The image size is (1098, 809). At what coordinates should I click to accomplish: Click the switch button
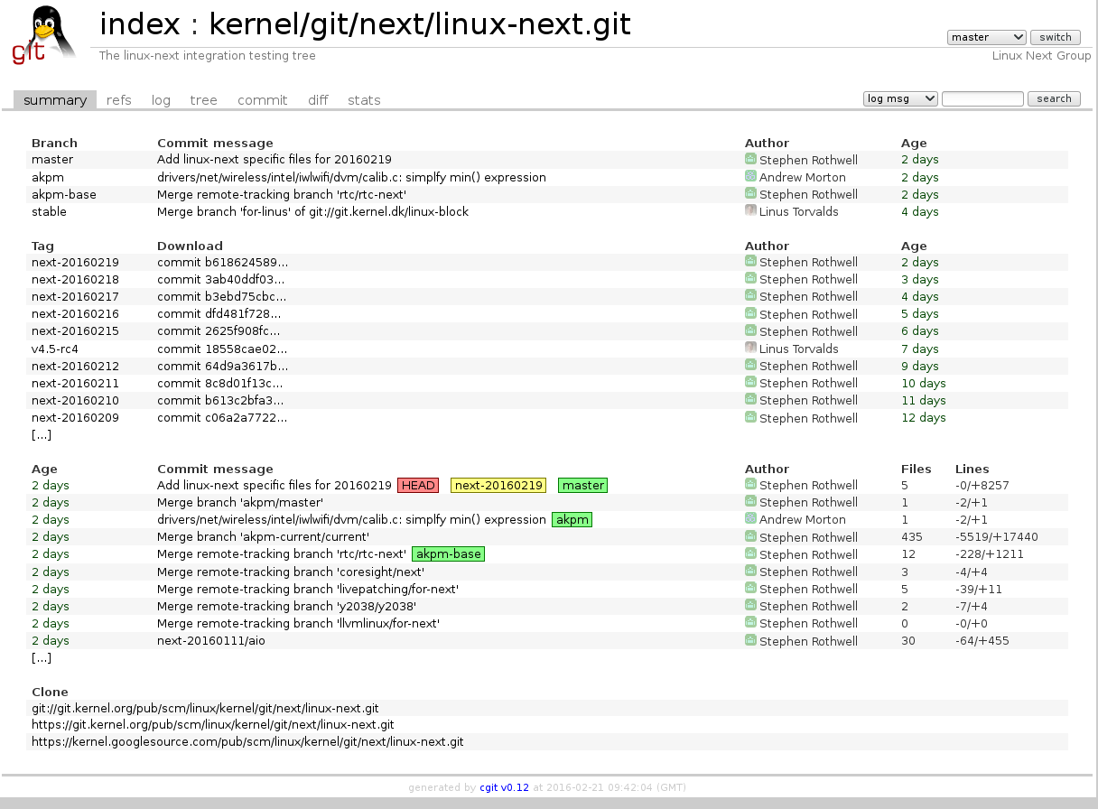pos(1056,37)
